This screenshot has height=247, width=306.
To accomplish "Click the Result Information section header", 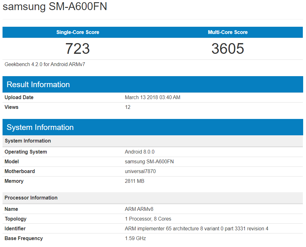I will click(38, 85).
